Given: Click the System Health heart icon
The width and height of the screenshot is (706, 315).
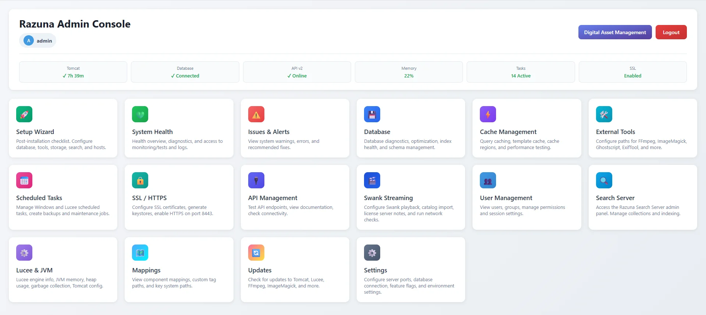Looking at the screenshot, I should [140, 114].
